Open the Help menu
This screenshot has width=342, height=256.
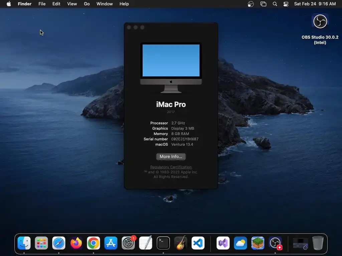coord(124,4)
